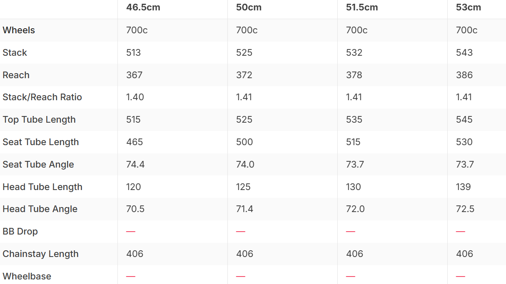Click the Chainstay Length row label
The height and width of the screenshot is (284, 506).
[x=40, y=254]
